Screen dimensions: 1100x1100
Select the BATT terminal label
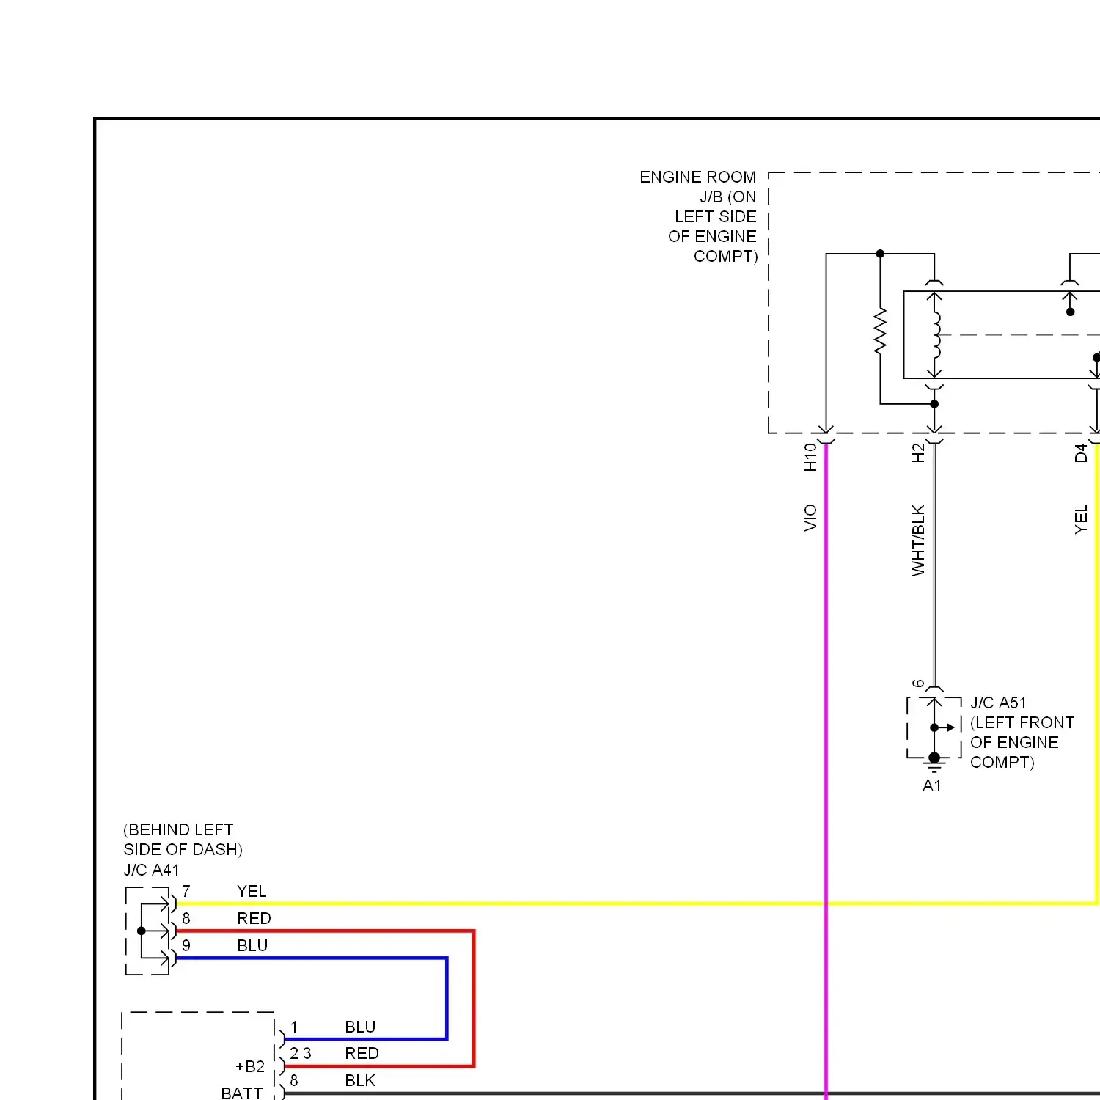click(x=242, y=1093)
